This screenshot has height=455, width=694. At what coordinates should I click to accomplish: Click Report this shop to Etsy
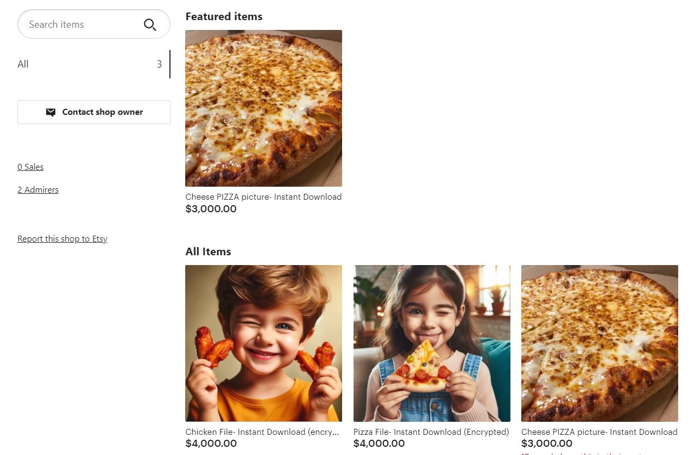coord(62,239)
